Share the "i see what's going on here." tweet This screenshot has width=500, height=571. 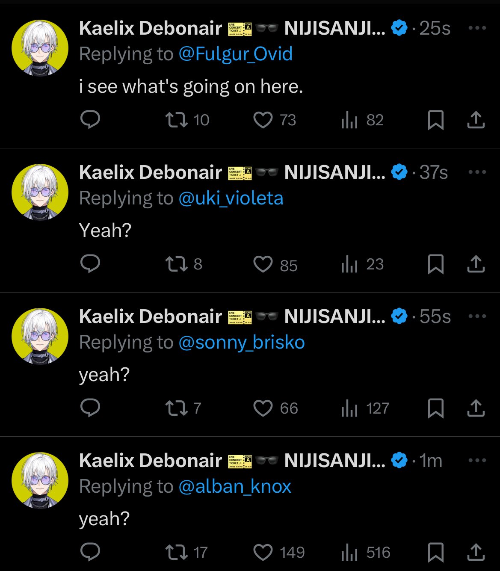[476, 120]
